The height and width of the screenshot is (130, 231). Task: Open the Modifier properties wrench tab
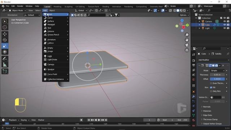193,96
